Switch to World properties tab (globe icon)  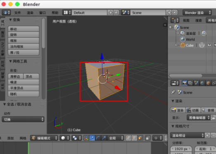[202, 83]
